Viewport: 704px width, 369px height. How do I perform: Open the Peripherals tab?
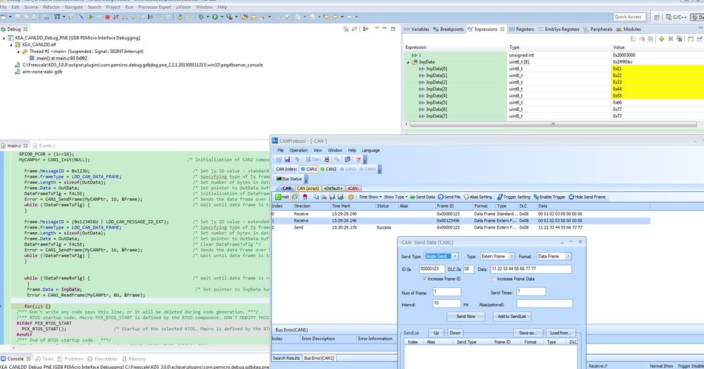pos(598,29)
